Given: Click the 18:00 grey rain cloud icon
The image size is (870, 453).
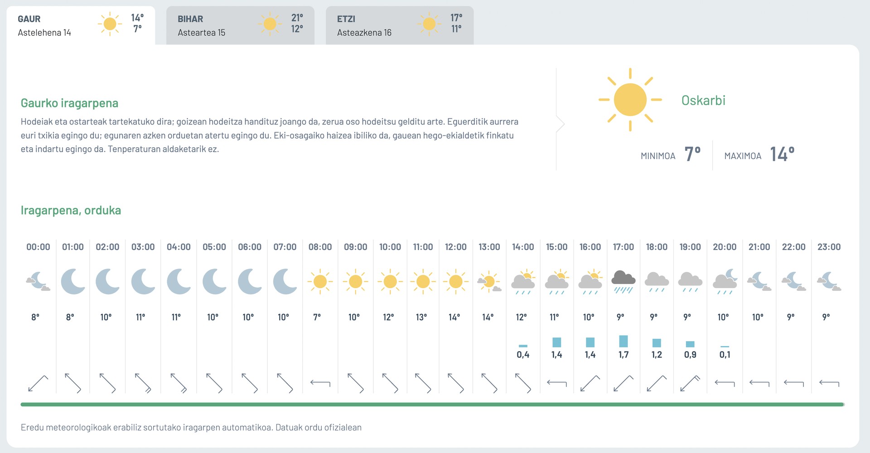Looking at the screenshot, I should (x=657, y=282).
